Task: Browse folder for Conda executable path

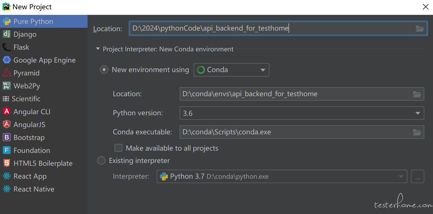Action: click(x=417, y=132)
